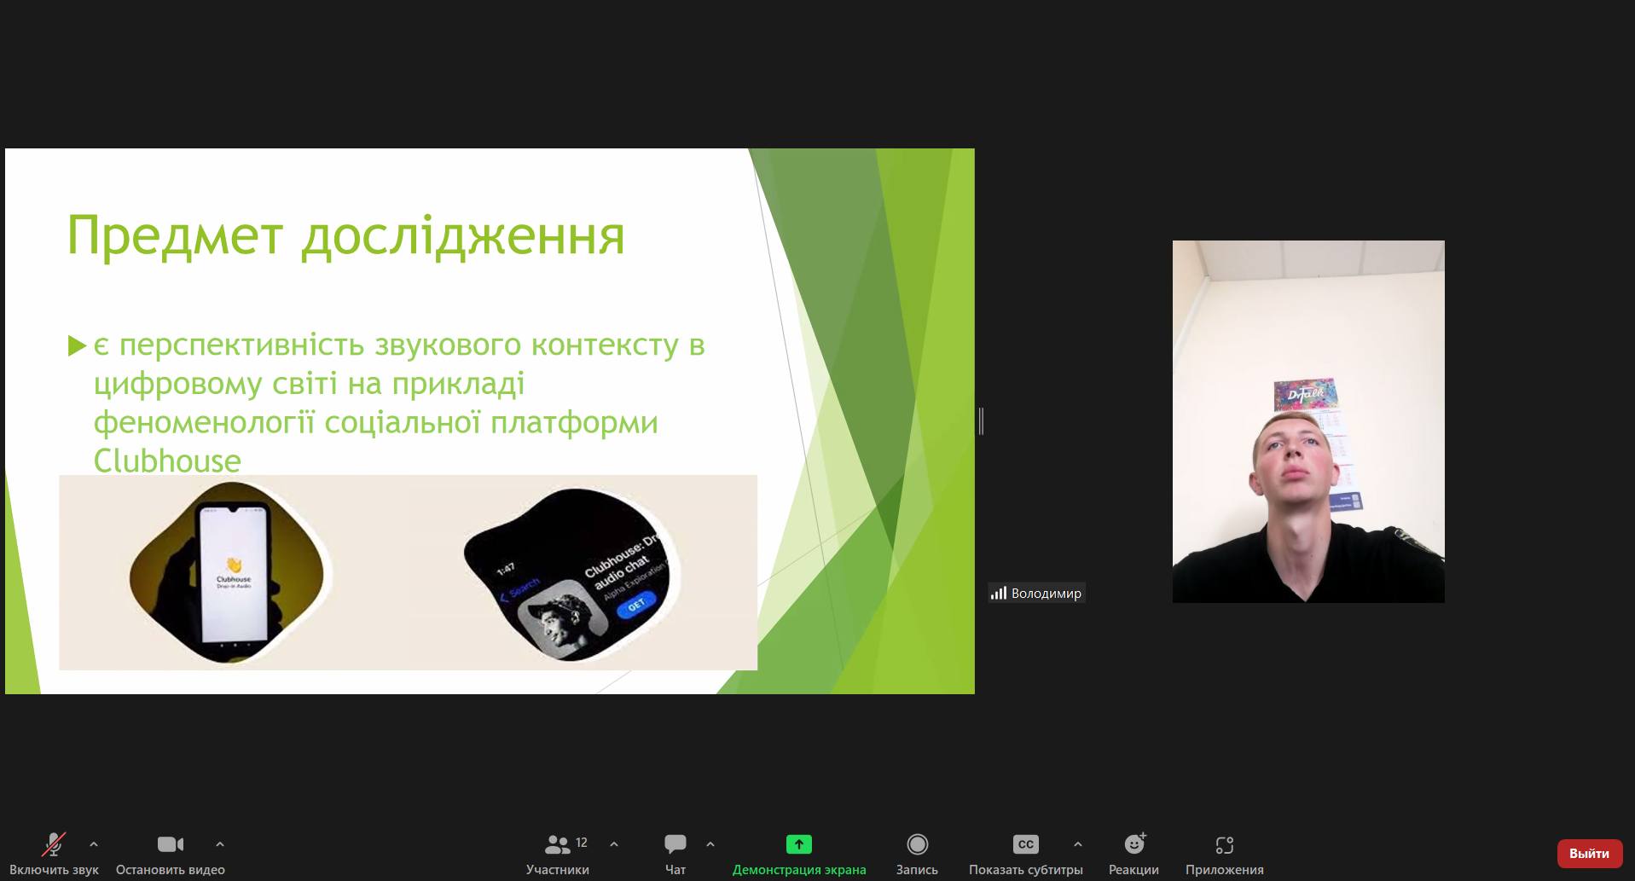
Task: Click participant count 12 in toolbar
Action: (x=582, y=843)
